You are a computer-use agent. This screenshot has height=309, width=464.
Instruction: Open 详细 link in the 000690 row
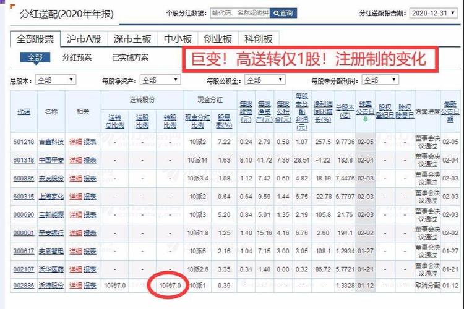75,214
